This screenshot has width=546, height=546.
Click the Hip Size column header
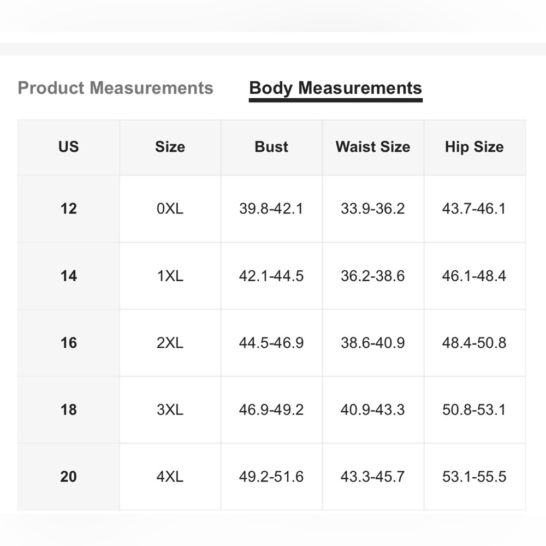click(x=474, y=146)
